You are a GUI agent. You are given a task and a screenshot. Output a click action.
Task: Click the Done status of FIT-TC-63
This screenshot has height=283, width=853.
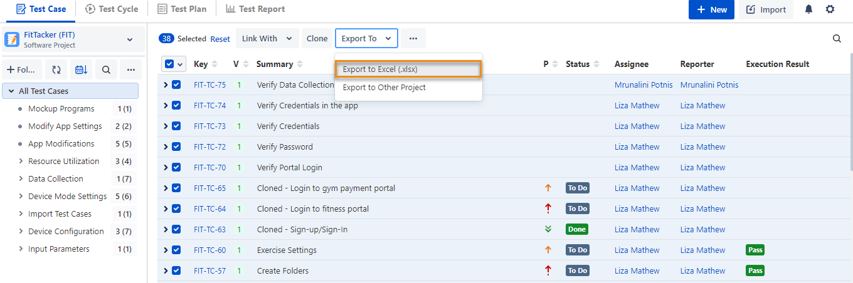click(x=577, y=229)
